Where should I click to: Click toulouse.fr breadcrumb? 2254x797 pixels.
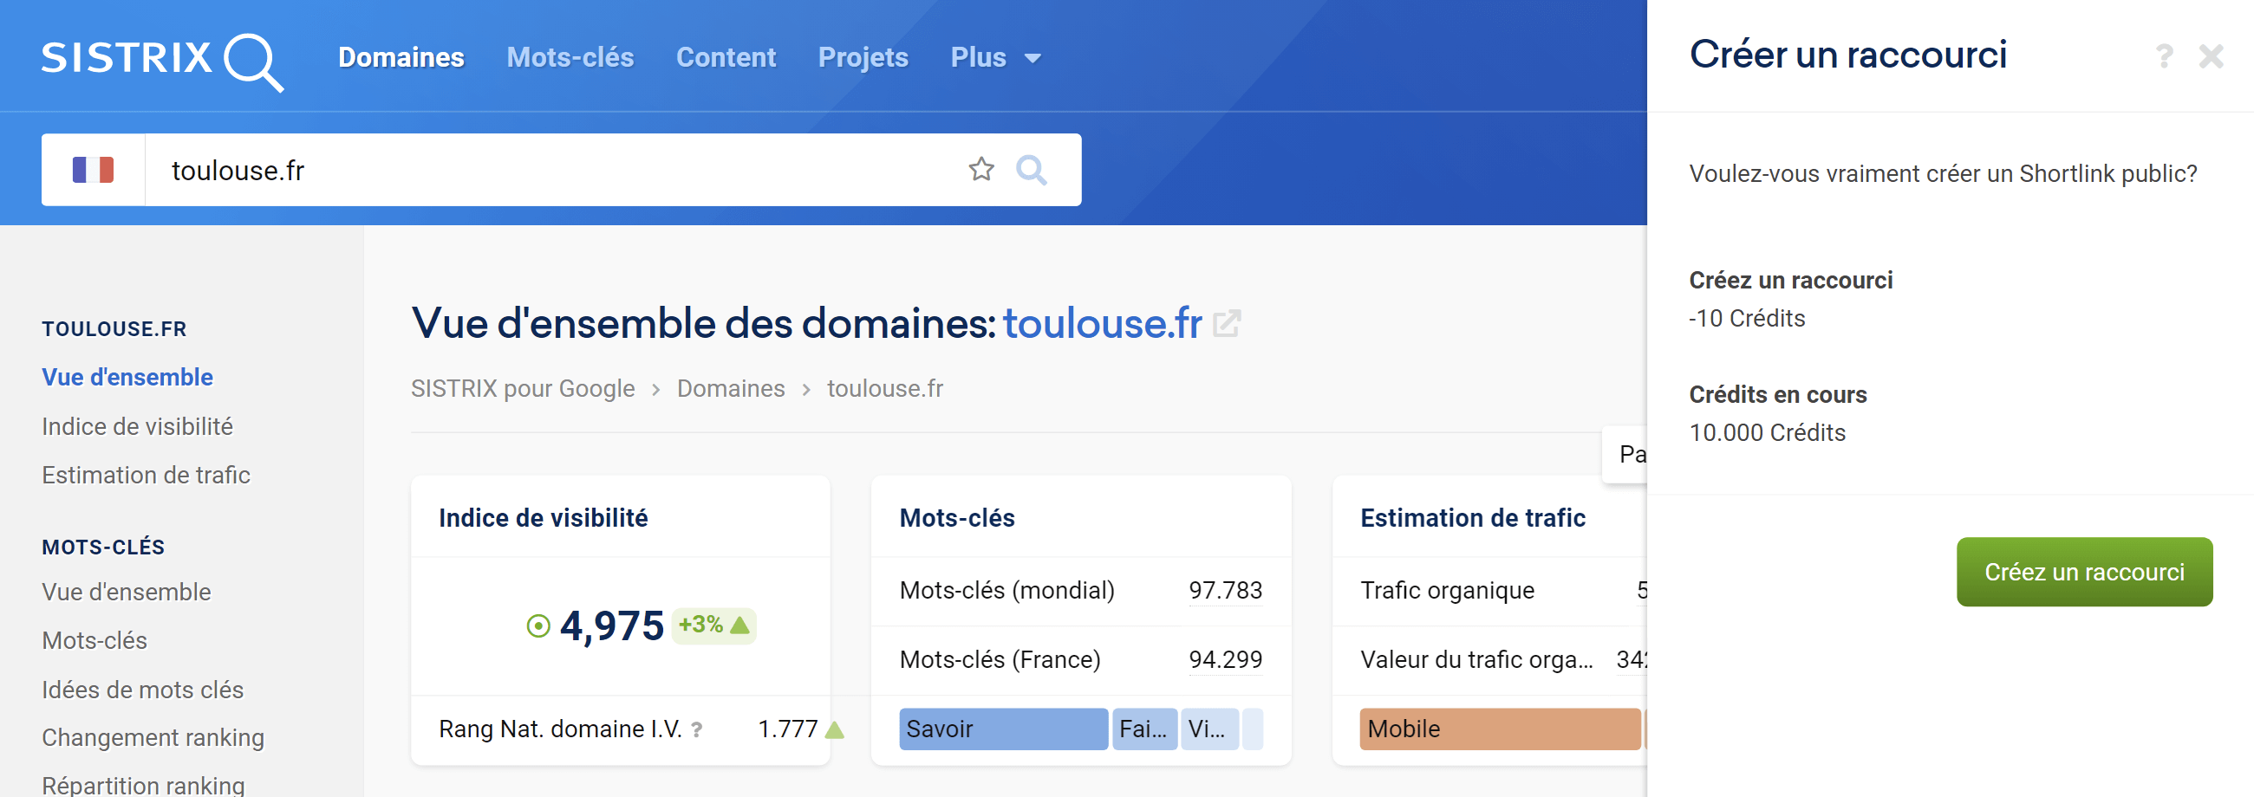click(884, 388)
